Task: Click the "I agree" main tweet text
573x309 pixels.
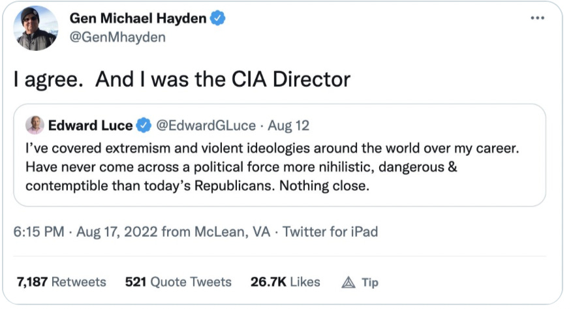Action: pos(183,79)
